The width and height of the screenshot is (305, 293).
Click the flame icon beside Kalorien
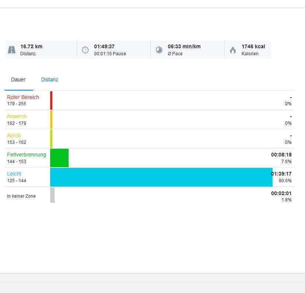[x=233, y=50]
